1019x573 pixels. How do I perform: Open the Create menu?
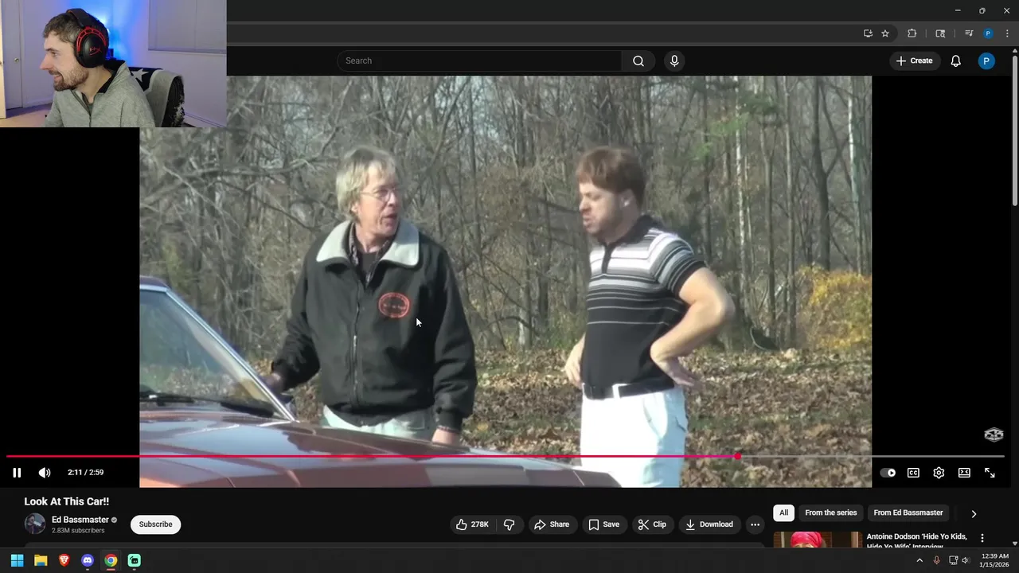[914, 60]
